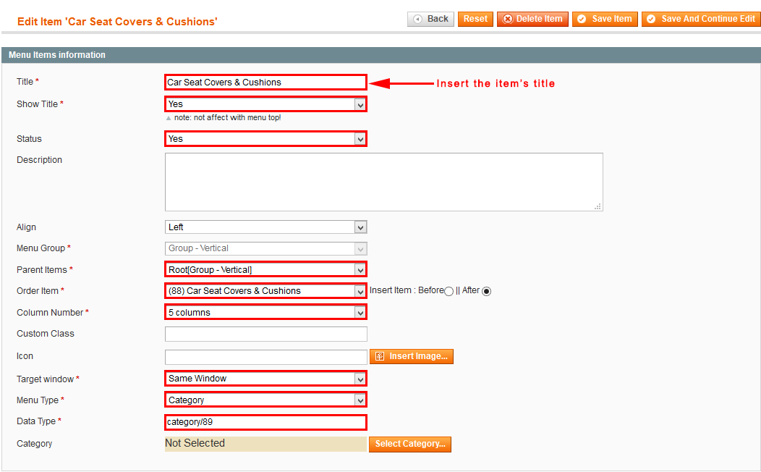Click the 'note: not affect with menu top!' note
This screenshot has width=761, height=472.
(227, 117)
